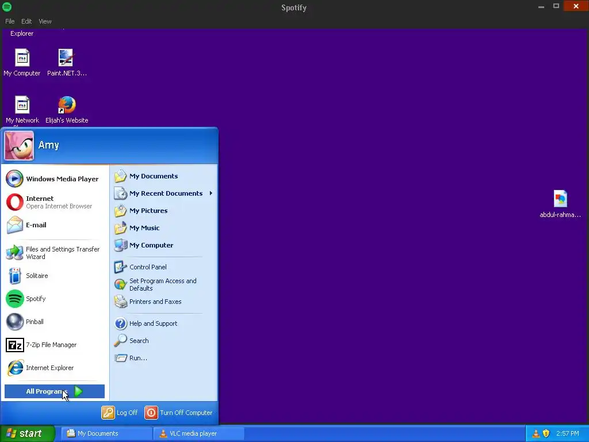
Task: Expand My Recent Documents submenu
Action: coord(164,193)
